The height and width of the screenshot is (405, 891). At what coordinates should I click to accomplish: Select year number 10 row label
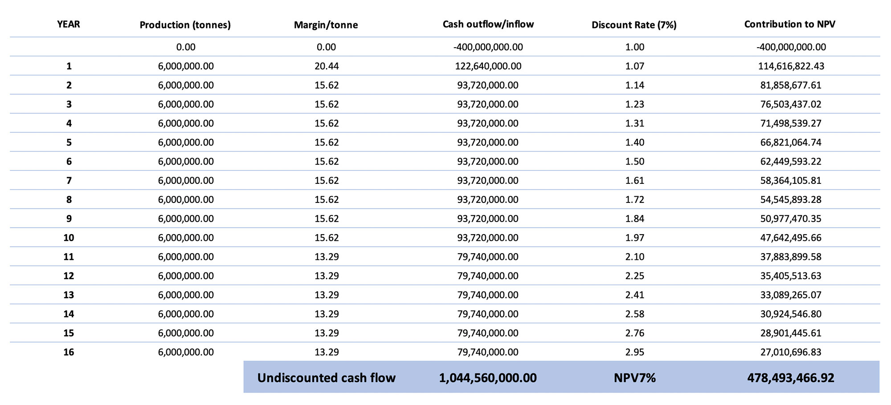point(69,238)
